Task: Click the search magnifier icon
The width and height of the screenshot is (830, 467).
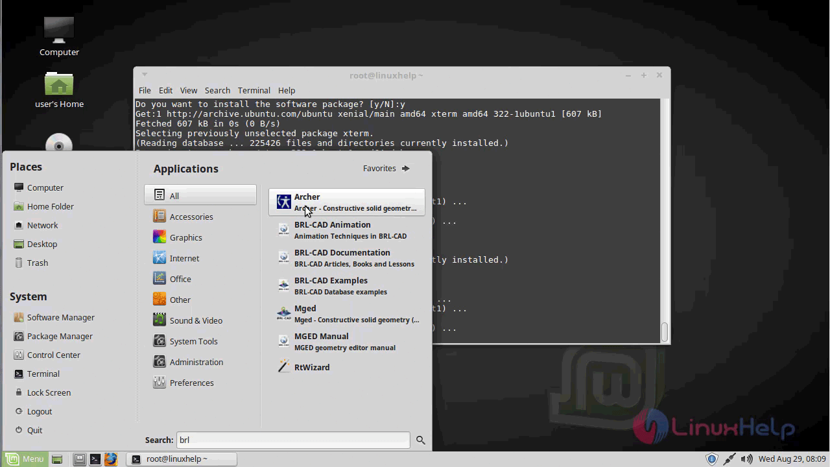Action: coord(421,440)
